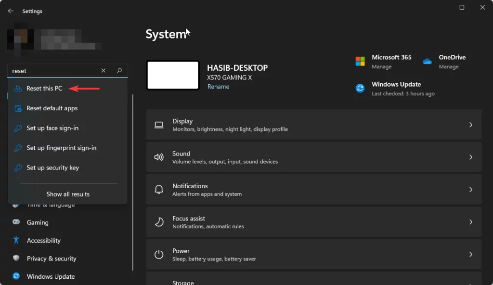The width and height of the screenshot is (493, 285).
Task: Click the search magnifier icon
Action: click(x=119, y=70)
